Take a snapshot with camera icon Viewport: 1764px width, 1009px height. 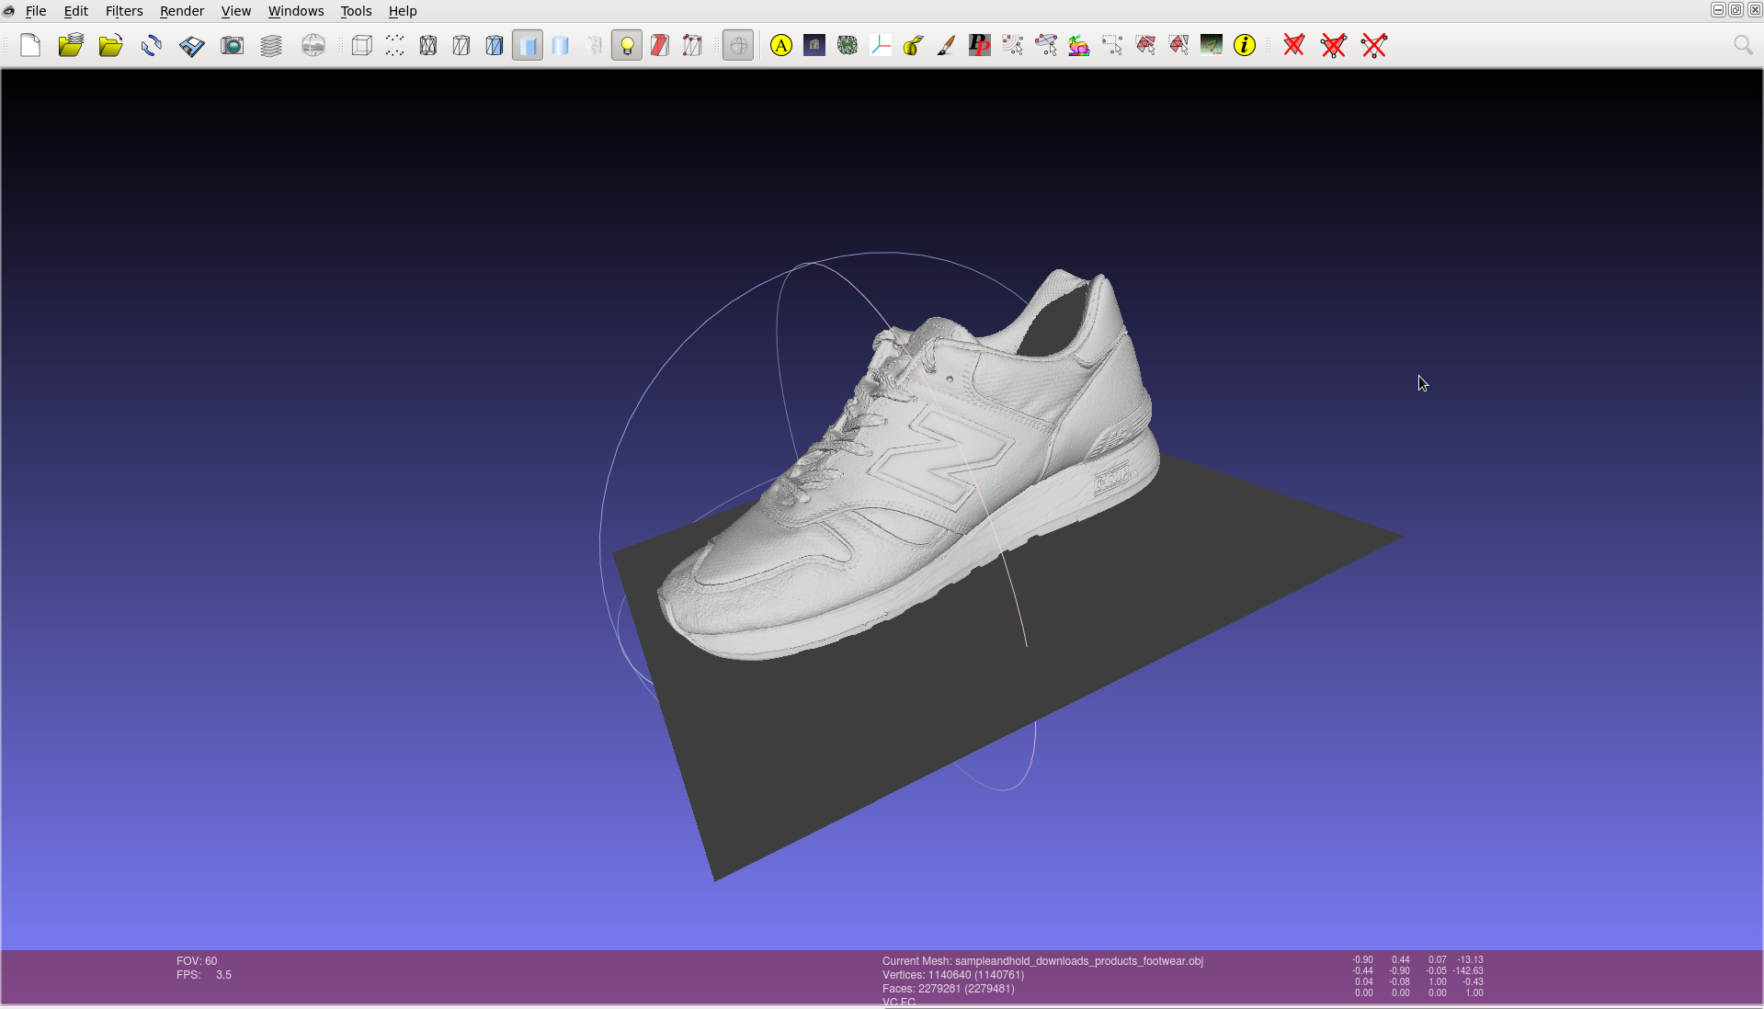(x=233, y=45)
